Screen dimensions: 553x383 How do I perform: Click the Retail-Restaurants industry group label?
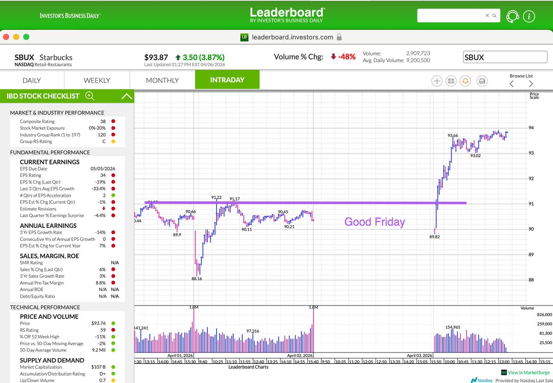[52, 65]
